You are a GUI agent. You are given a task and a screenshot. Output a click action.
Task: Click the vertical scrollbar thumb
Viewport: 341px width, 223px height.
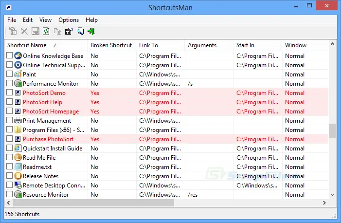pyautogui.click(x=332, y=131)
